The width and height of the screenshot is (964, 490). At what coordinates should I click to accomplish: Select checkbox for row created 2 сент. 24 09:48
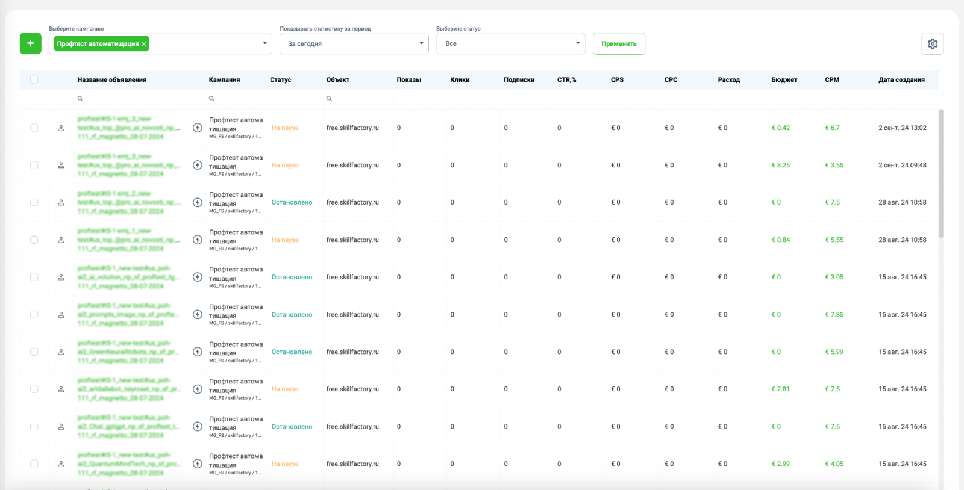click(34, 165)
